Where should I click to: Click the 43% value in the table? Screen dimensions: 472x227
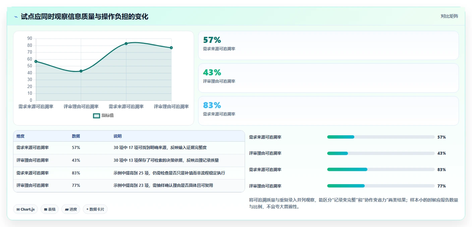[76, 160]
